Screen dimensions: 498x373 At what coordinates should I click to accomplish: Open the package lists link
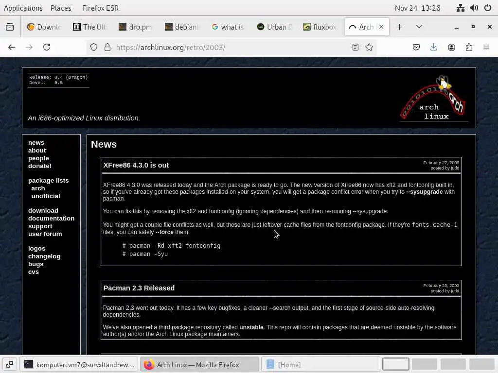pos(48,181)
